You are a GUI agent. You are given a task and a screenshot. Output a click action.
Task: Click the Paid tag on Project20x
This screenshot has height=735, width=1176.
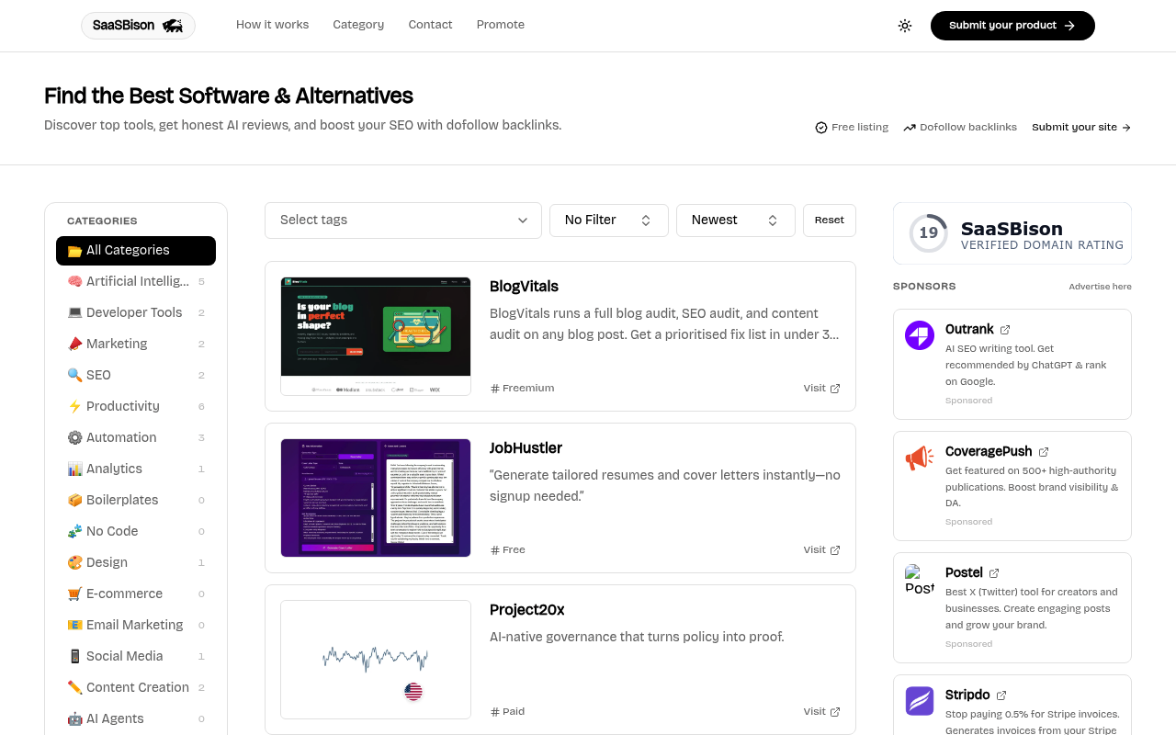pos(508,712)
